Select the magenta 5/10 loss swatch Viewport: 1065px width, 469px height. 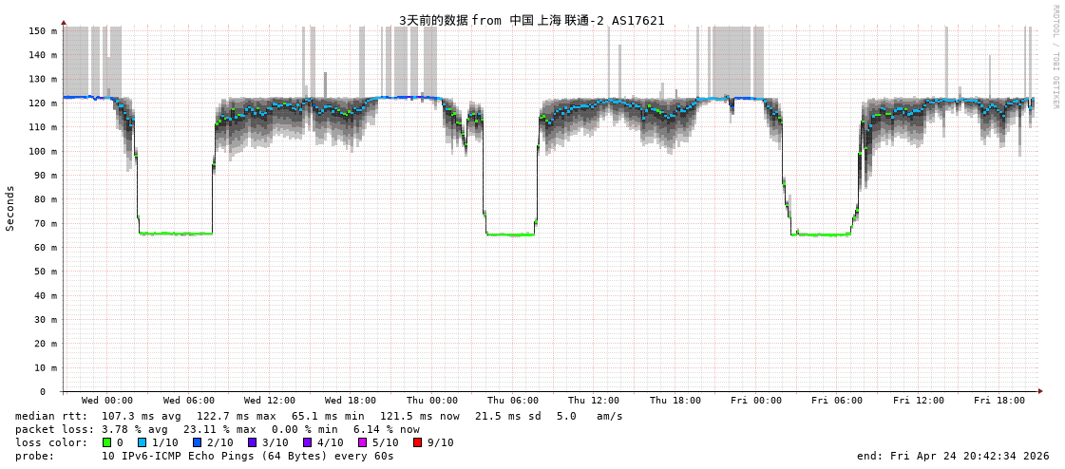pos(362,442)
